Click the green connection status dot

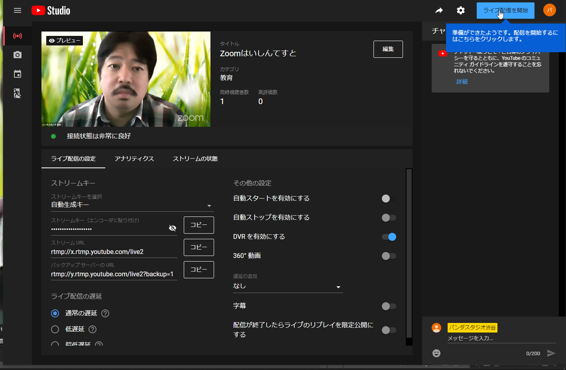click(53, 136)
